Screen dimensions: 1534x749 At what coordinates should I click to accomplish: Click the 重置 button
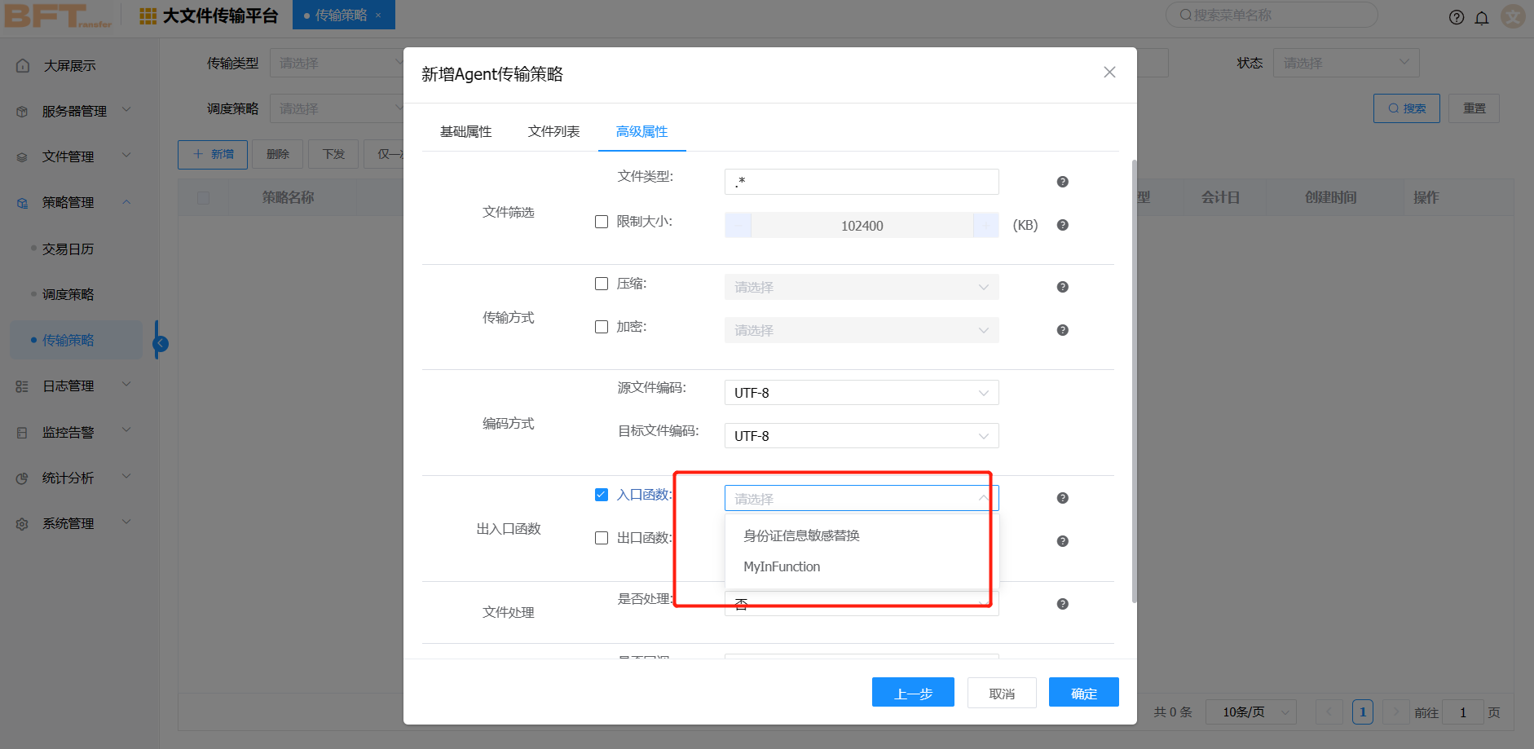1474,108
